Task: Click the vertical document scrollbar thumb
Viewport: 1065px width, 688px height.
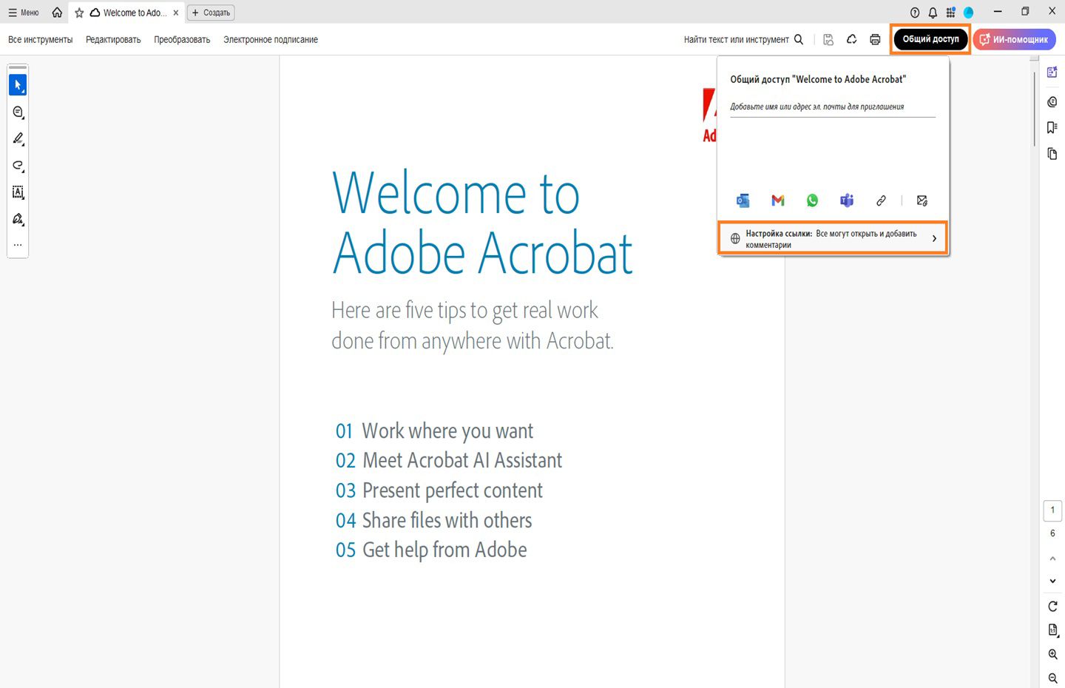Action: (x=1035, y=108)
